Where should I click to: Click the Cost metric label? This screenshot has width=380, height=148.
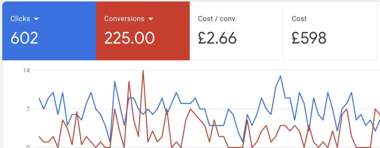click(x=299, y=19)
